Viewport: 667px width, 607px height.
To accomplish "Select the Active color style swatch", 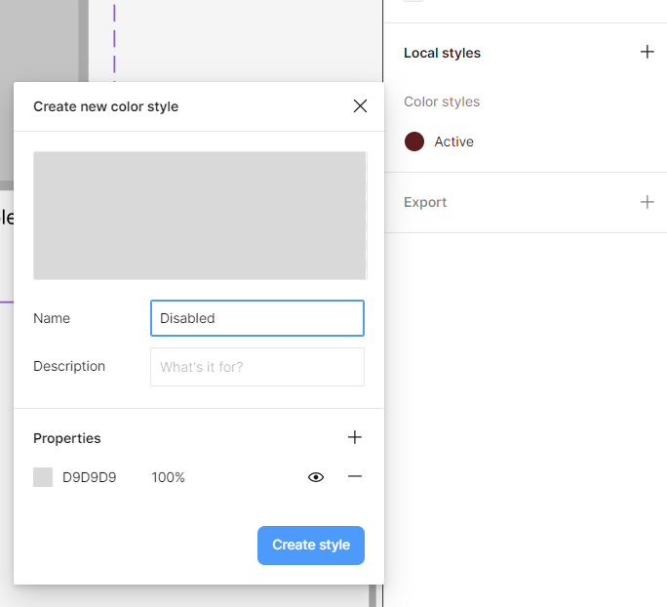I will 413,142.
